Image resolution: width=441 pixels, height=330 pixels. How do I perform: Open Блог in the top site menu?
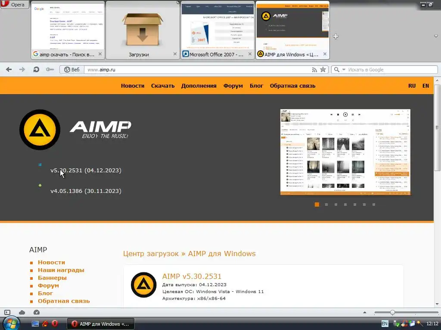coord(256,86)
